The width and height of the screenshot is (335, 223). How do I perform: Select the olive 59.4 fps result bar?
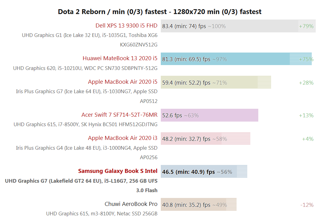point(216,82)
